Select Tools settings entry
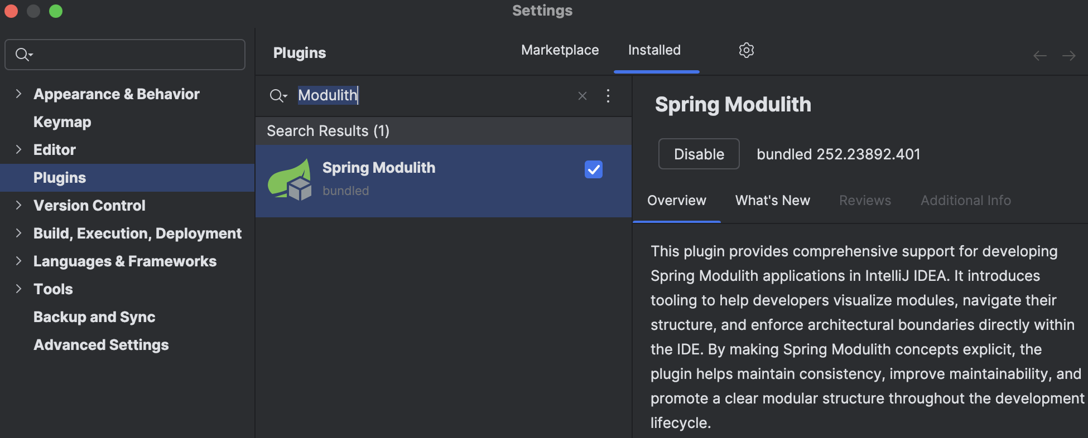 click(53, 289)
